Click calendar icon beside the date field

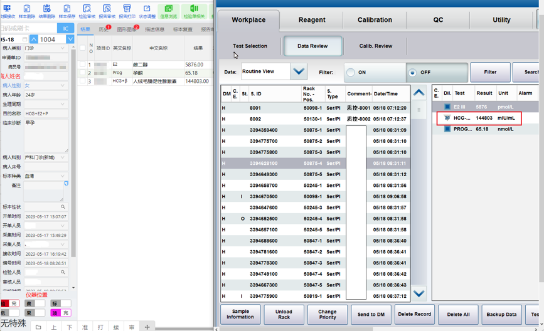[x=24, y=39]
